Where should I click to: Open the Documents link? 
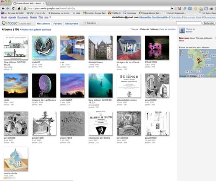coord(23,17)
